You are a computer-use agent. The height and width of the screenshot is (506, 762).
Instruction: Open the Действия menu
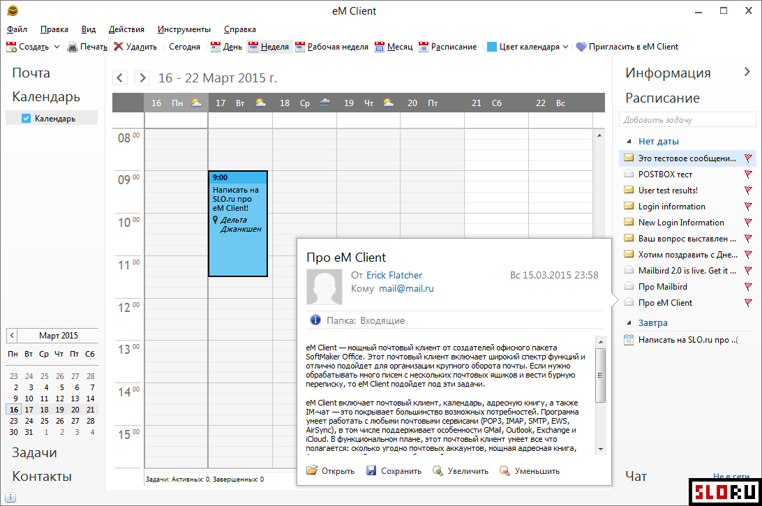126,29
